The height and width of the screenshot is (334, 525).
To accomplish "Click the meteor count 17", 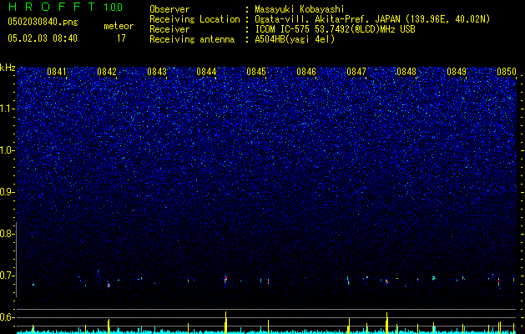I will (x=121, y=38).
